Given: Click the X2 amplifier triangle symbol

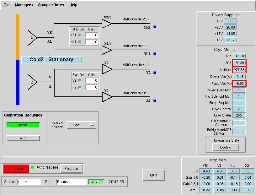Looking at the screenshot, I should pos(107,97).
